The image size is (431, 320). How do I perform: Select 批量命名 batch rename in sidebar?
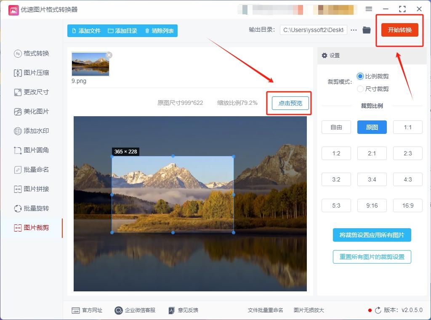[31, 170]
